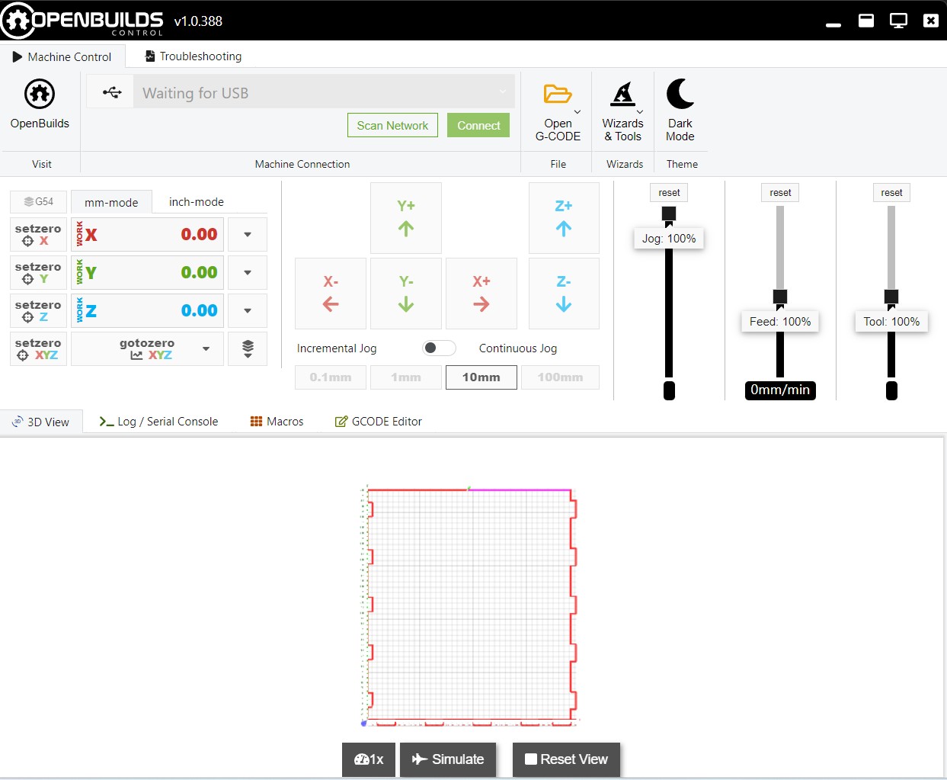This screenshot has width=947, height=780.
Task: Jog X+ with red right arrow
Action: click(481, 294)
